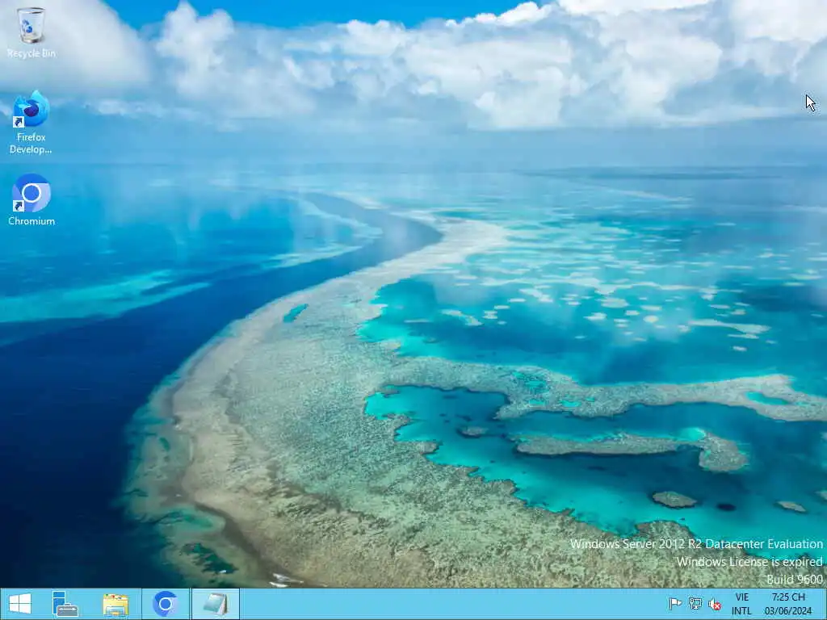Open the Windows Start button

pos(20,604)
